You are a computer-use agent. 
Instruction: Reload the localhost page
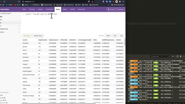[4, 1]
